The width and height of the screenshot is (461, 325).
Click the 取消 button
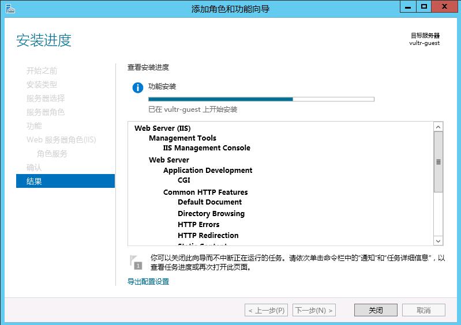tap(423, 310)
